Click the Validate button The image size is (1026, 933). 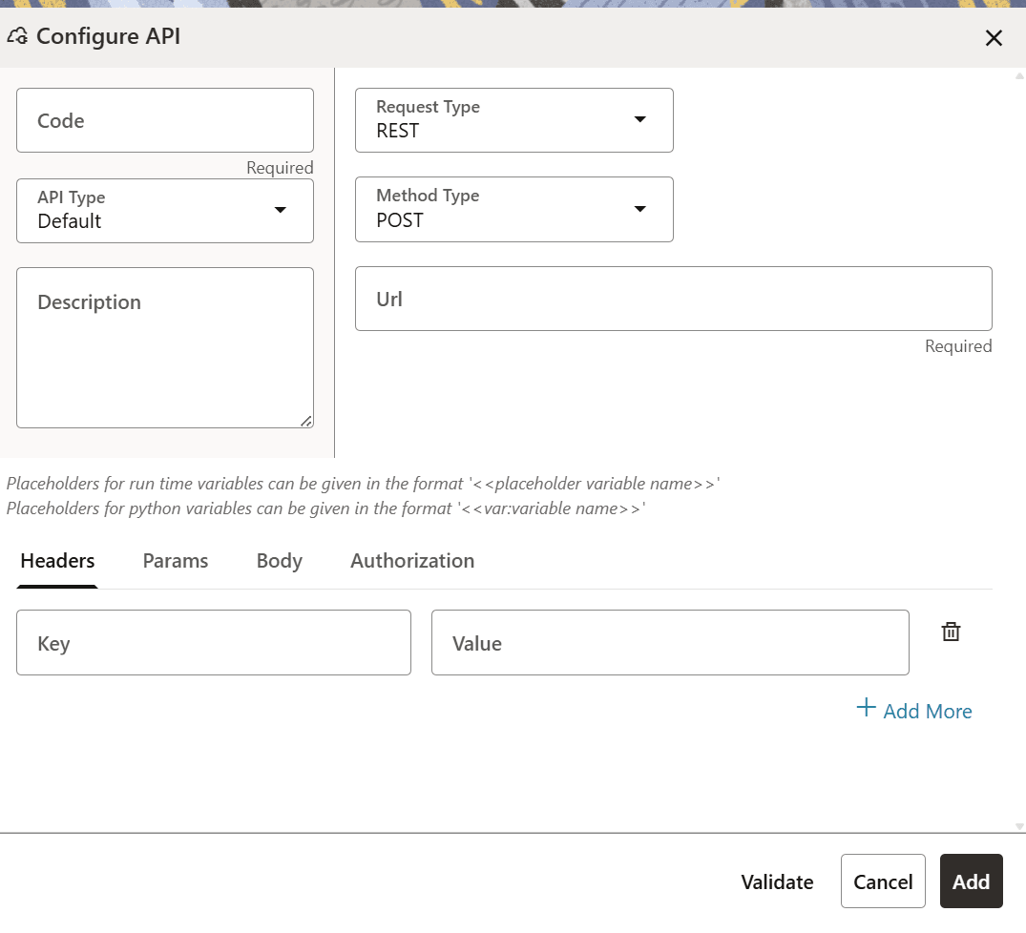777,881
